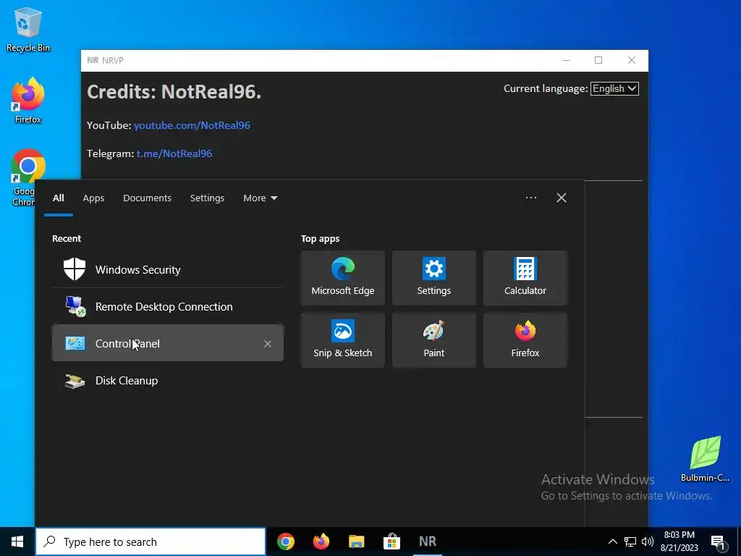Open Control Panel from Recent
The image size is (741, 556).
167,343
